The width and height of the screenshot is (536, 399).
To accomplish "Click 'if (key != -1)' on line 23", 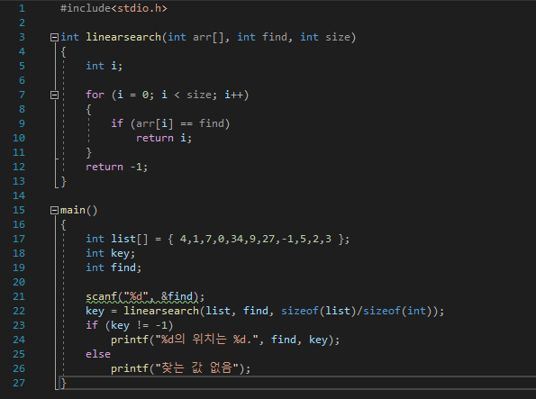I will (x=129, y=325).
